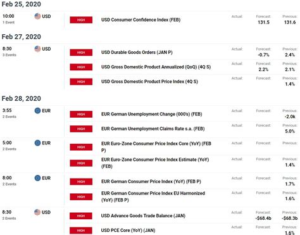The height and width of the screenshot is (235, 300).
Task: Open EUR Euro-Zone Consumer Price Index Core event
Action: click(x=156, y=147)
